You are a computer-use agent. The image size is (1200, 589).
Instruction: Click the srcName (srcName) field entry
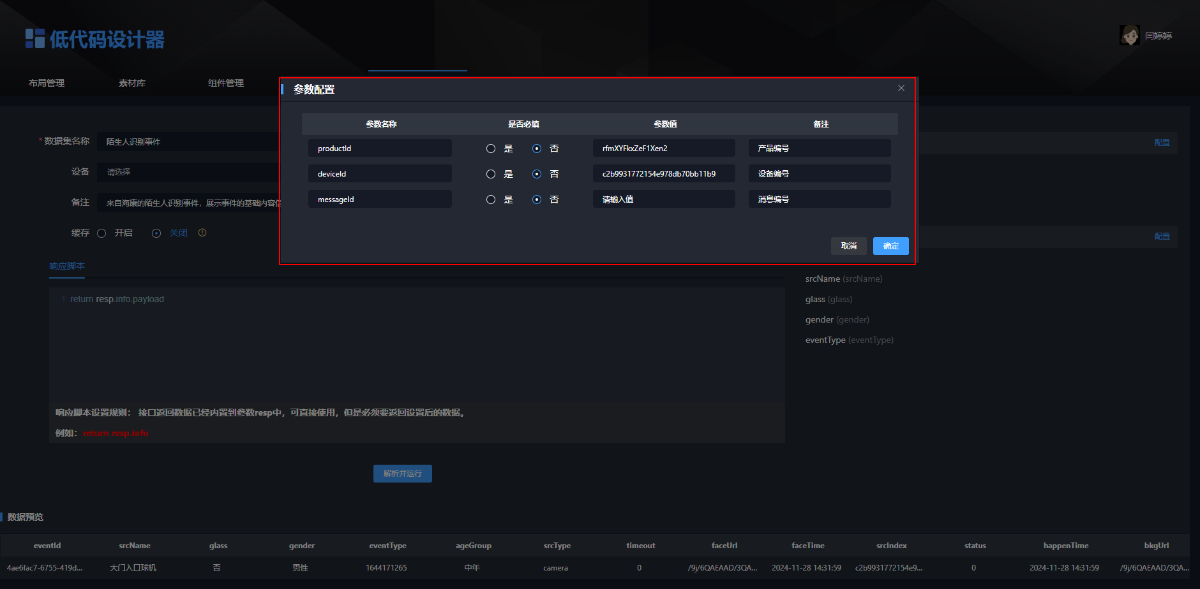tap(844, 279)
